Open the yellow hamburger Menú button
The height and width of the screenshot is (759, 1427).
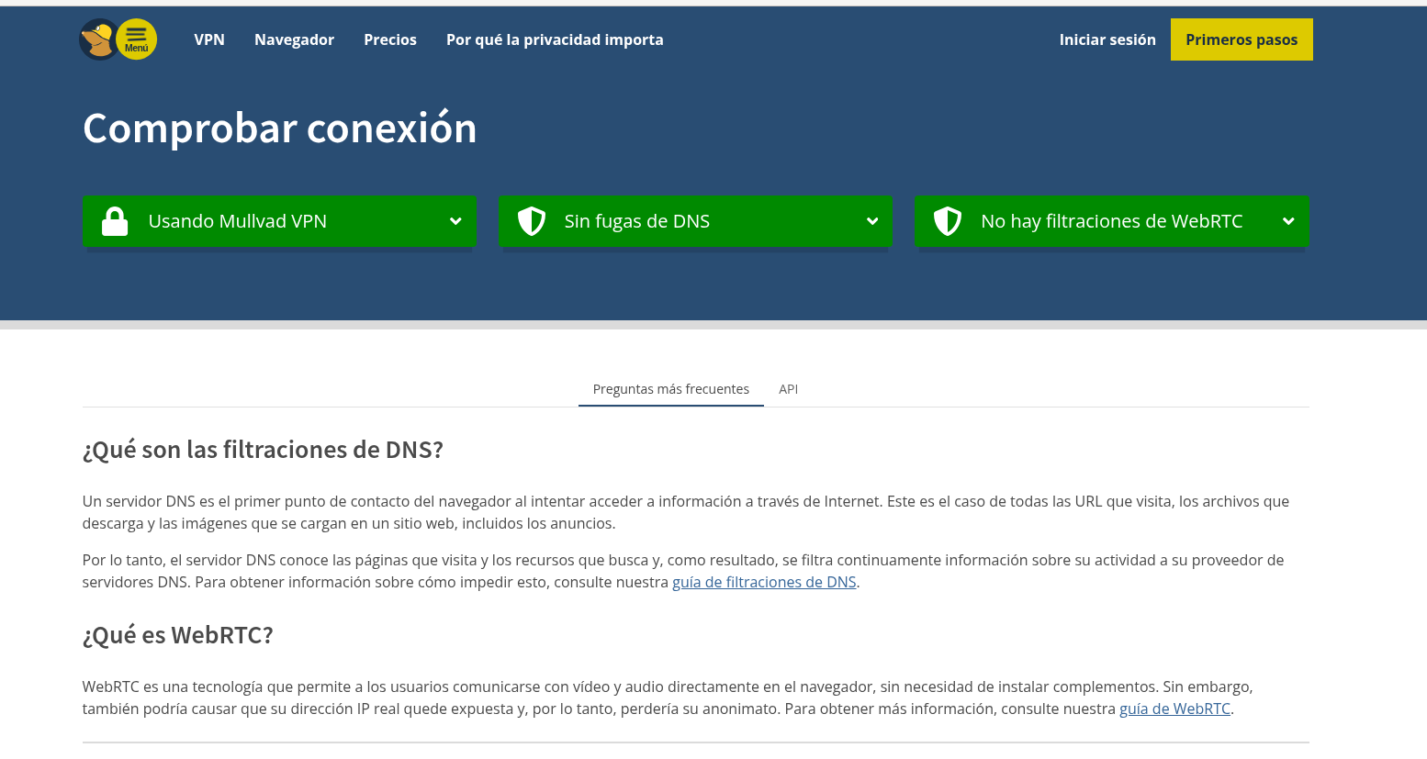click(x=137, y=39)
